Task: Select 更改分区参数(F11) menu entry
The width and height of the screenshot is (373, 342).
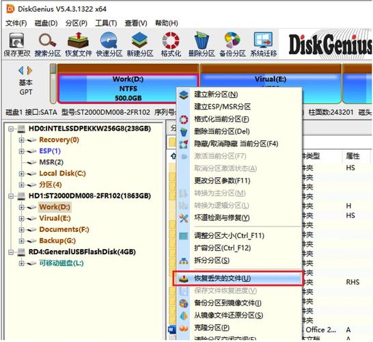Action: pos(239,181)
